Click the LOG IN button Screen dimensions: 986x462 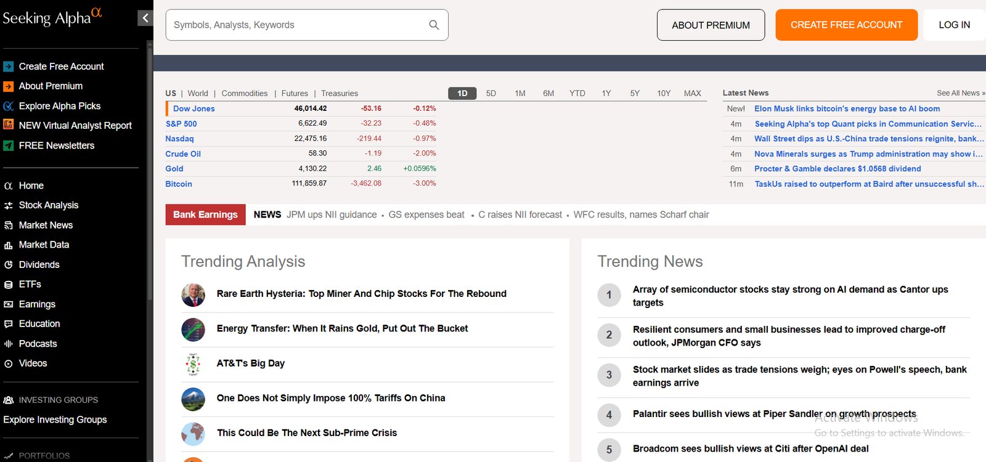tap(954, 25)
